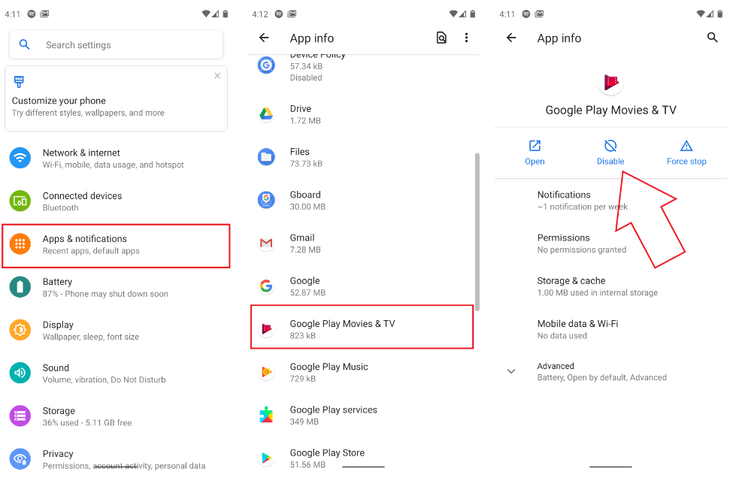Screen dimensions: 745x487
Task: Go back from the app list
Action: point(264,38)
